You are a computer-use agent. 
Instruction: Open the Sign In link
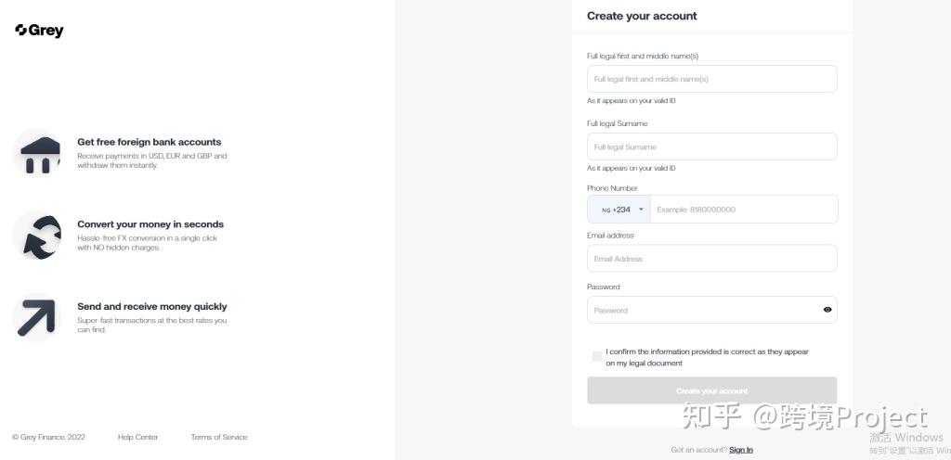(x=741, y=450)
